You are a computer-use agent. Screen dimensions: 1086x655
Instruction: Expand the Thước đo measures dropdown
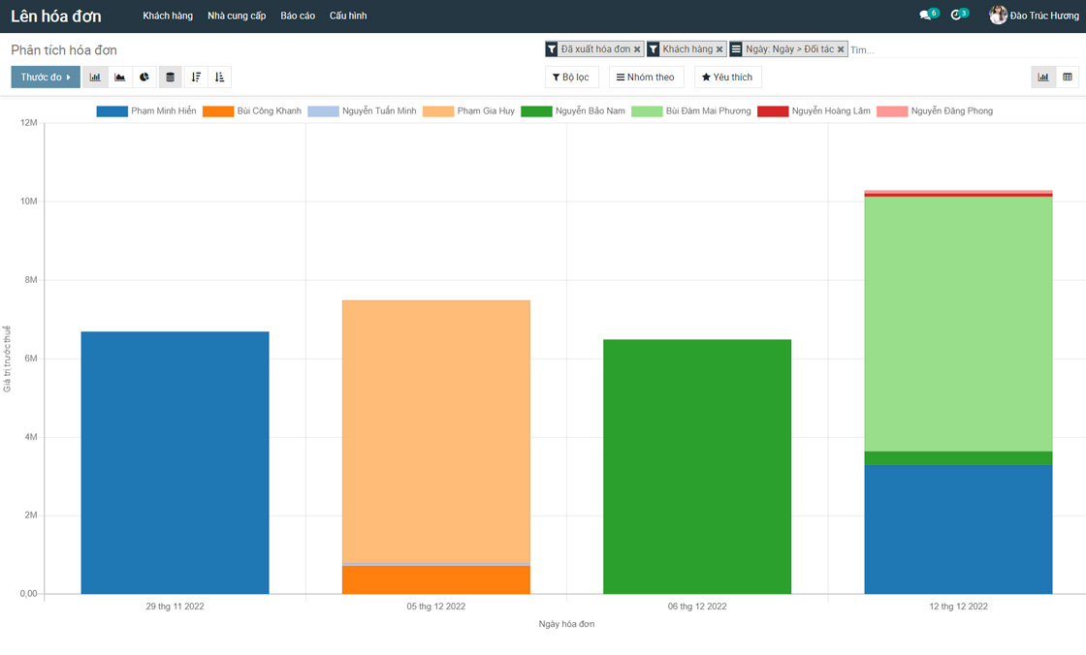pos(46,78)
